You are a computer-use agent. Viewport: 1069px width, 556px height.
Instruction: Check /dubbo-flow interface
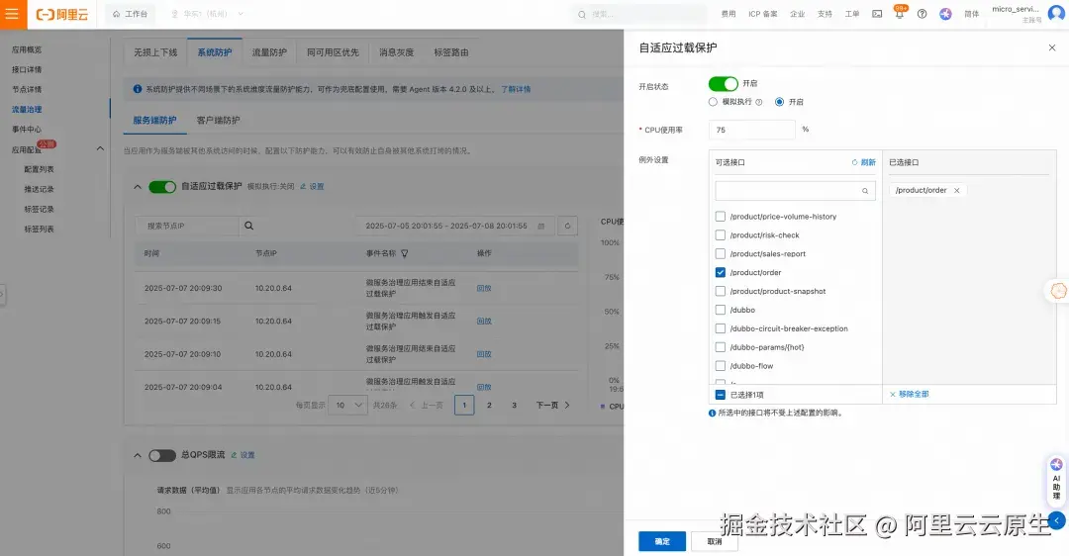(x=720, y=366)
